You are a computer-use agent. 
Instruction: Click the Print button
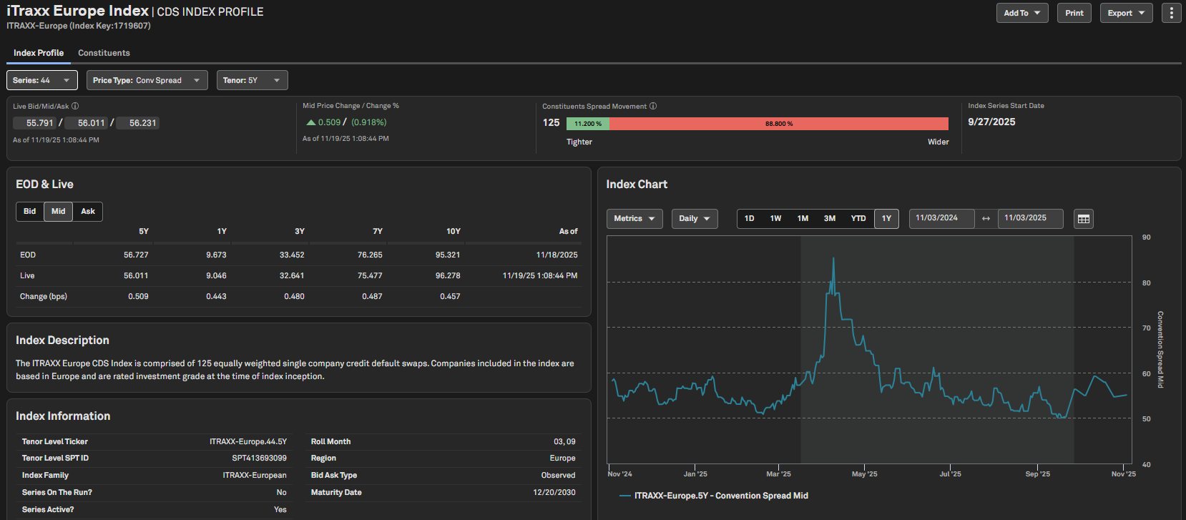click(1074, 13)
